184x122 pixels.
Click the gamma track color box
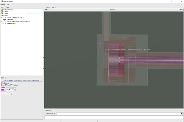click(x=24, y=18)
